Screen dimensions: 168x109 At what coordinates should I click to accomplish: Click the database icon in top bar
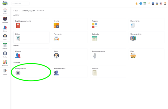pyautogui.click(x=153, y=3)
